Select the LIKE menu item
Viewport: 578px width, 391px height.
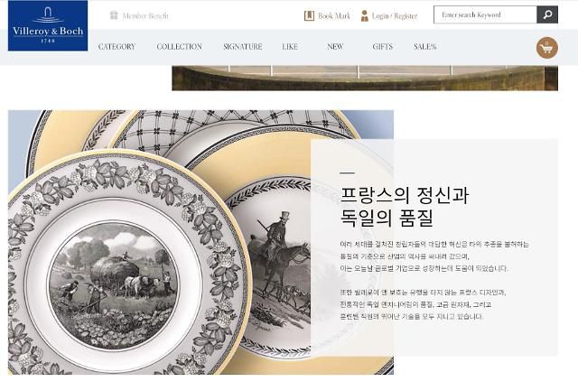coord(290,47)
